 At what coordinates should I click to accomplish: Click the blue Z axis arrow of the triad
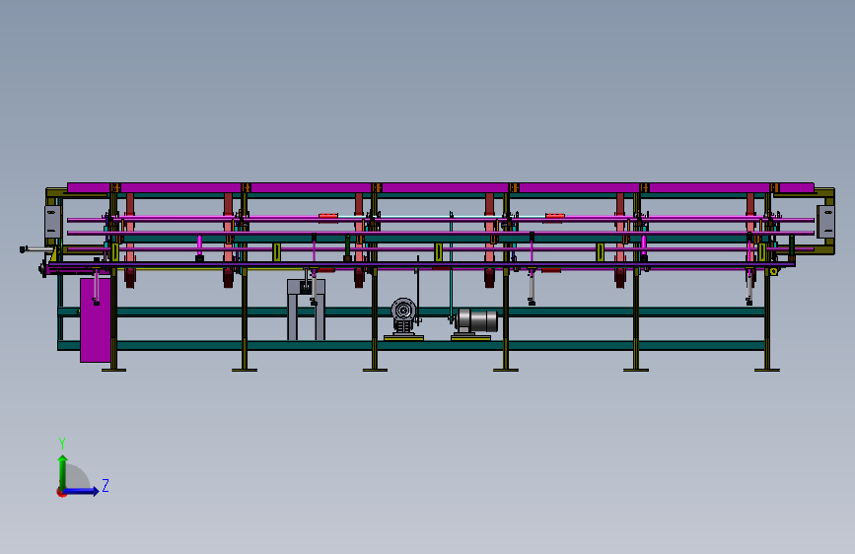[x=82, y=491]
